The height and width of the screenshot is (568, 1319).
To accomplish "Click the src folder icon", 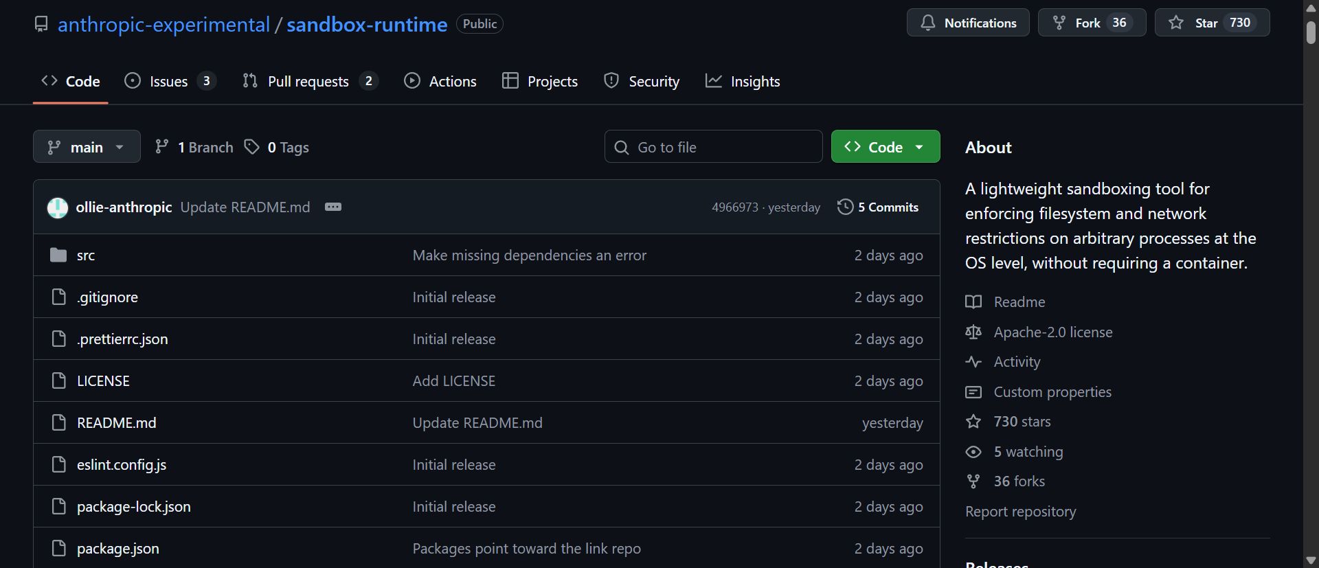I will (x=58, y=255).
